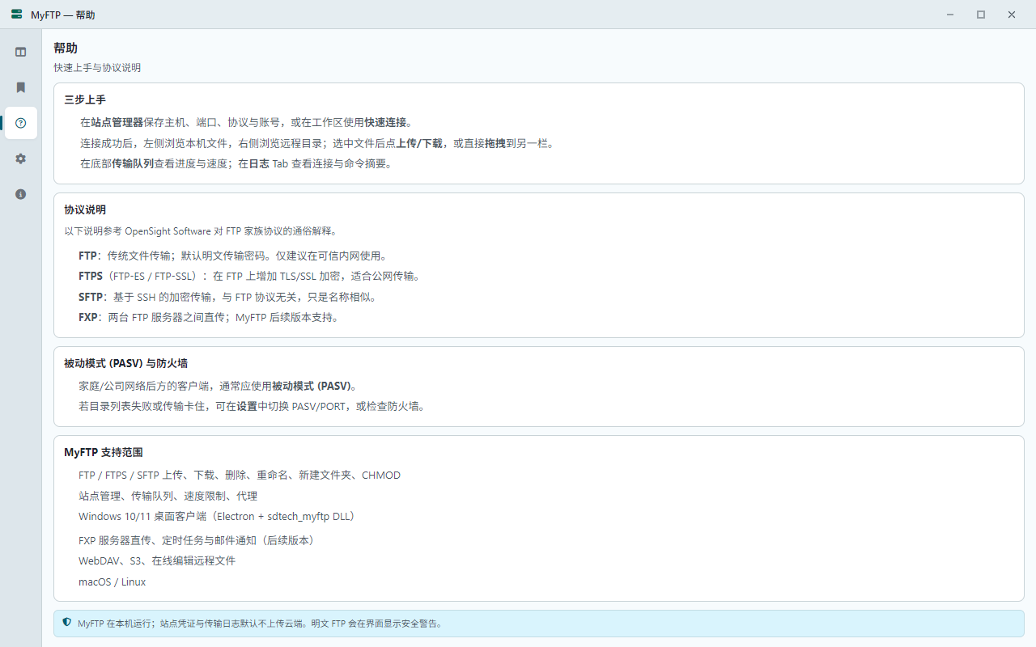Click the "被动模式 (PASV) 与防火墙" heading

coord(126,363)
